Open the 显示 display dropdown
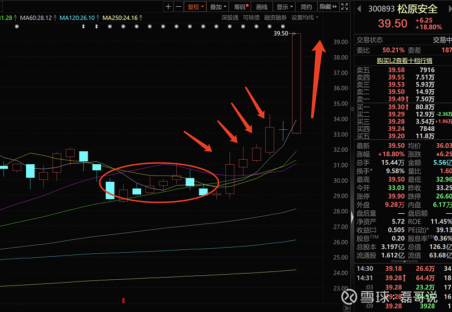This screenshot has height=312, width=452. tap(285, 7)
